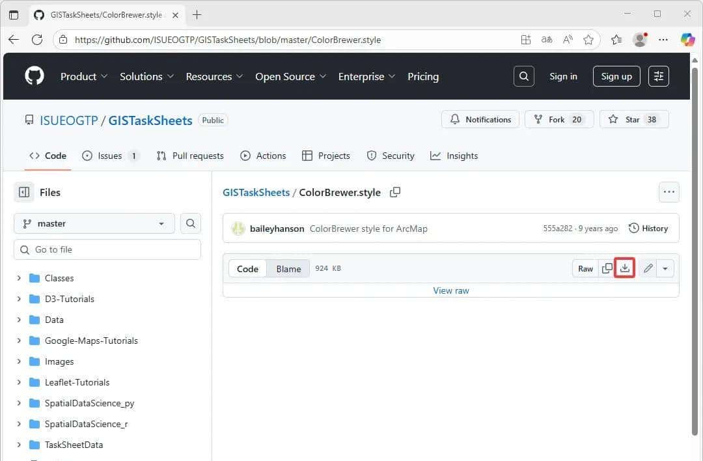Click the GitHub logo home icon
The height and width of the screenshot is (461, 703).
[x=34, y=76]
